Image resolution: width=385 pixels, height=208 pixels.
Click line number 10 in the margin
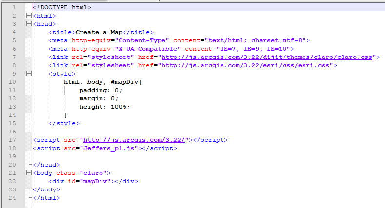[12, 82]
